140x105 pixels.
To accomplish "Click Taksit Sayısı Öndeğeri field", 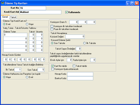I will point(78,49).
